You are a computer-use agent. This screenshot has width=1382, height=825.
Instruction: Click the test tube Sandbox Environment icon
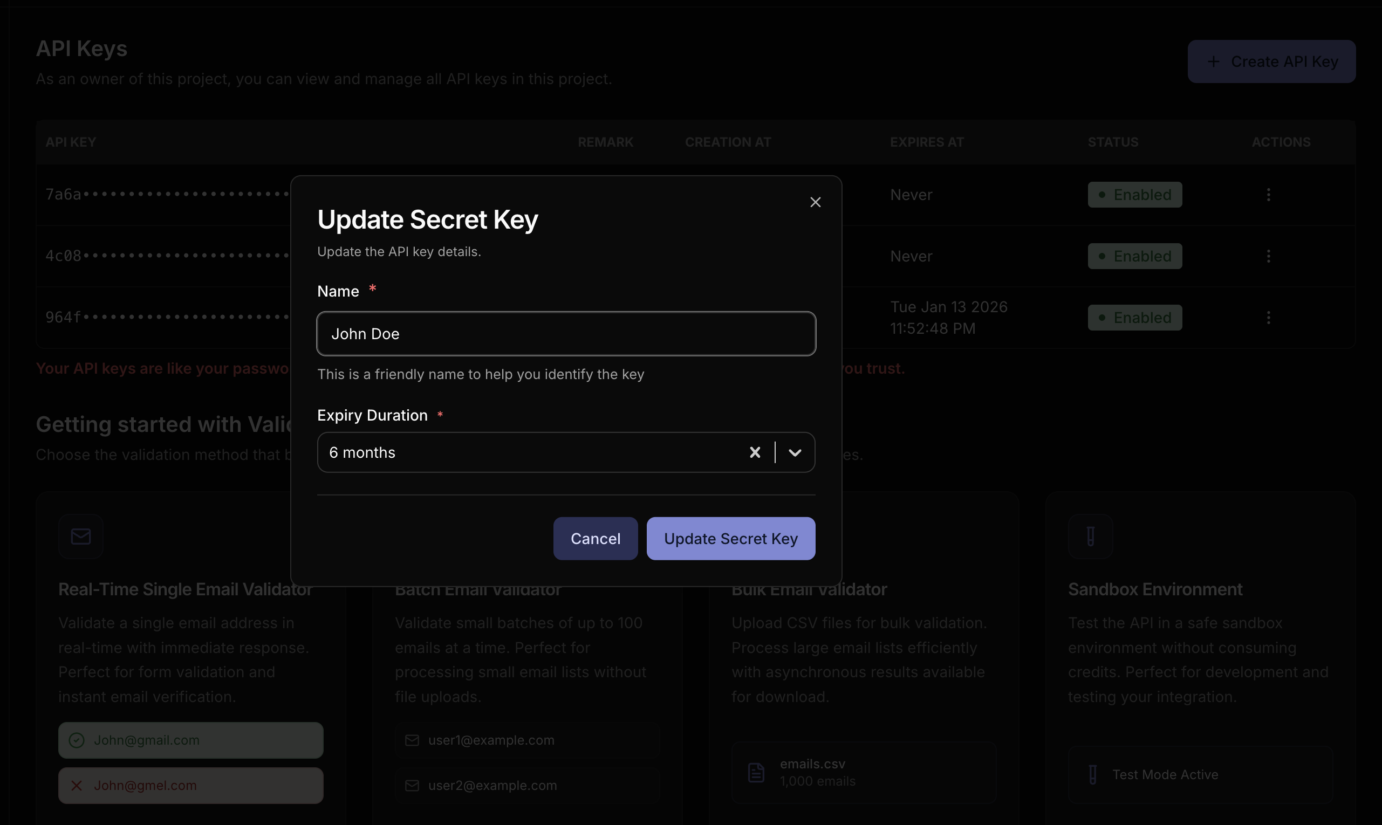(x=1090, y=537)
